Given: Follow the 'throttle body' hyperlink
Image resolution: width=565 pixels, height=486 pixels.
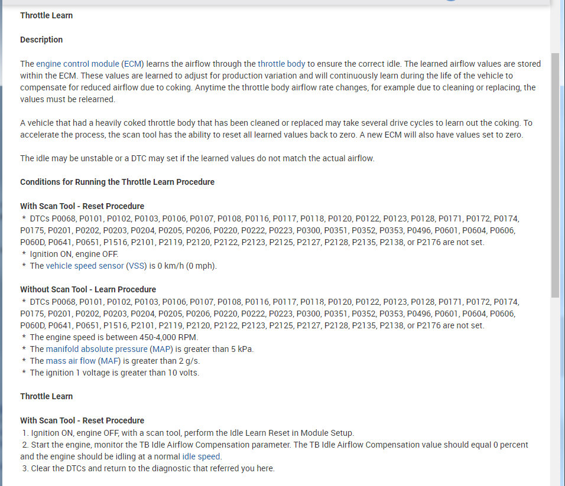Looking at the screenshot, I should (282, 64).
